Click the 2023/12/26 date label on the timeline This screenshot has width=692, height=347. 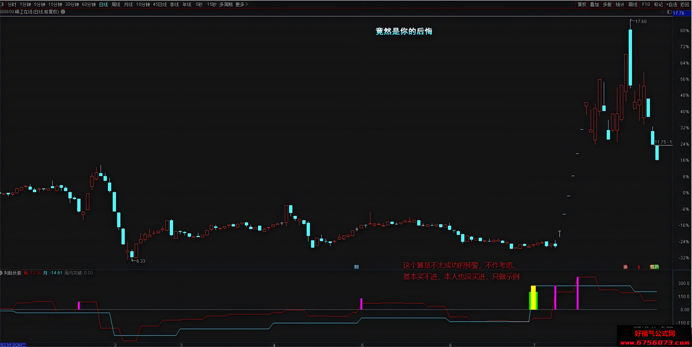click(13, 345)
